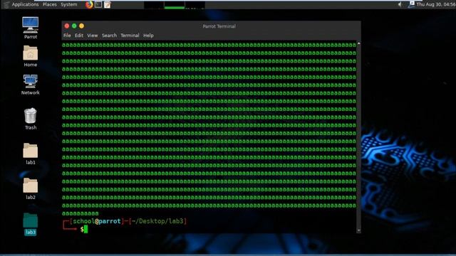Click the date and time clock
This screenshot has height=256, width=456.
tap(436, 4)
